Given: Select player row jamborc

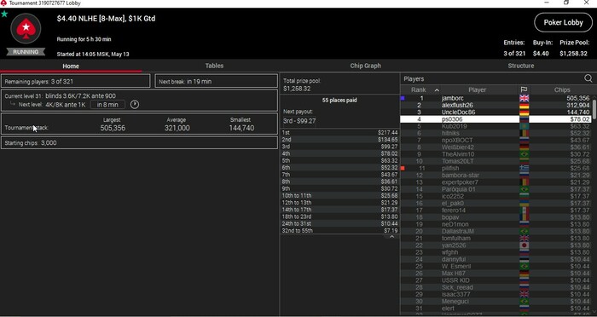Looking at the screenshot, I should (496, 98).
